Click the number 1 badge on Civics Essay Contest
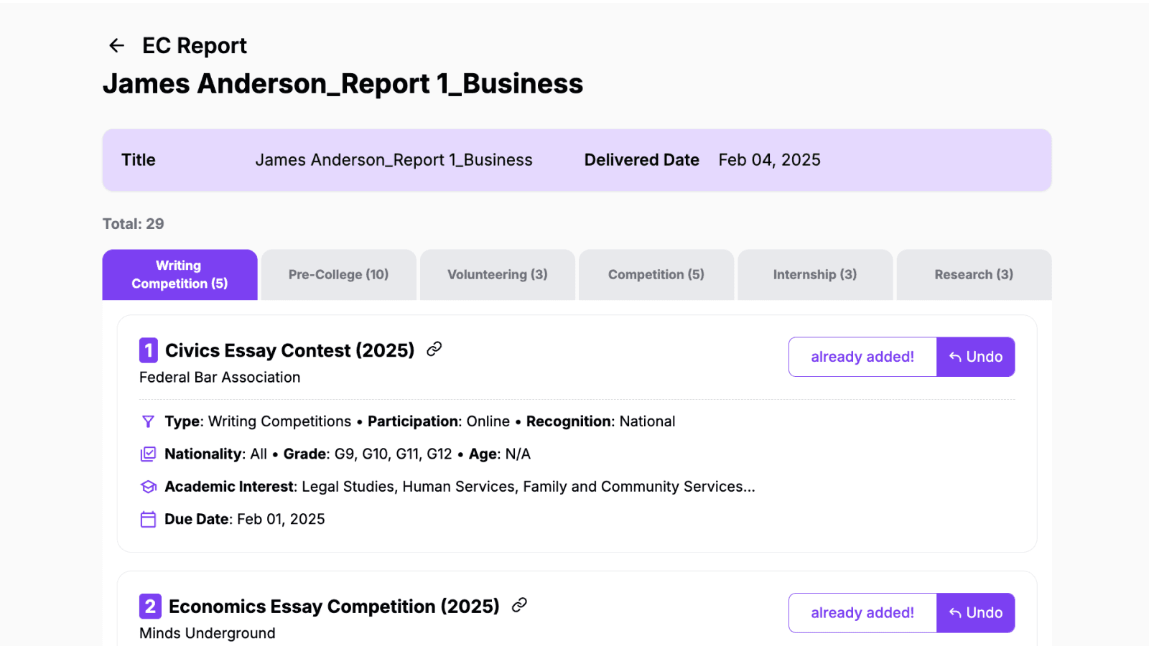The height and width of the screenshot is (646, 1149). 148,350
